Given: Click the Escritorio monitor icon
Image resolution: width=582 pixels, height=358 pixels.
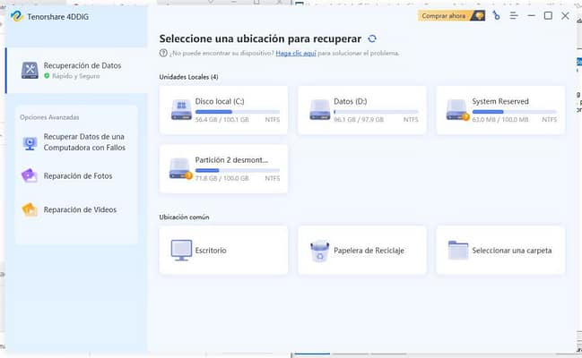Looking at the screenshot, I should coord(181,251).
